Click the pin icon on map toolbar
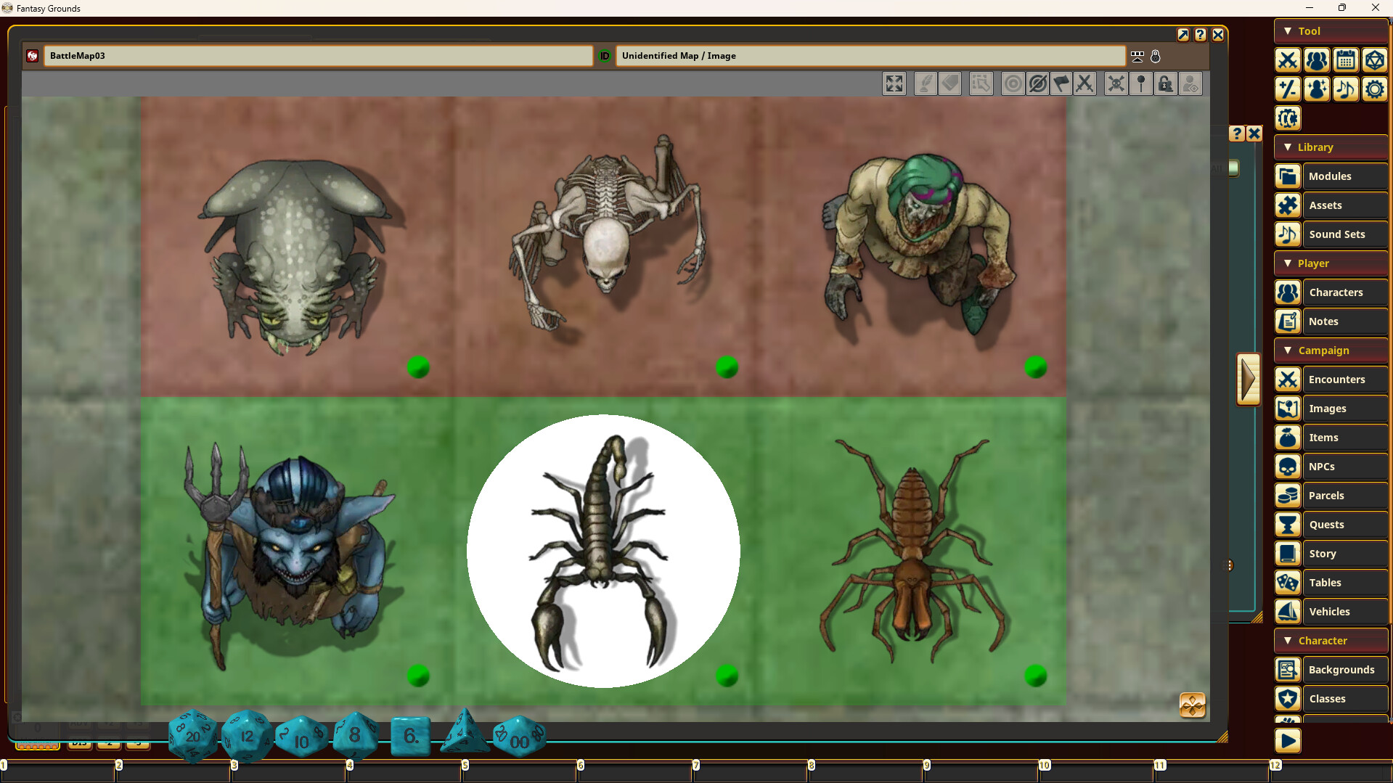1393x783 pixels. click(1141, 84)
